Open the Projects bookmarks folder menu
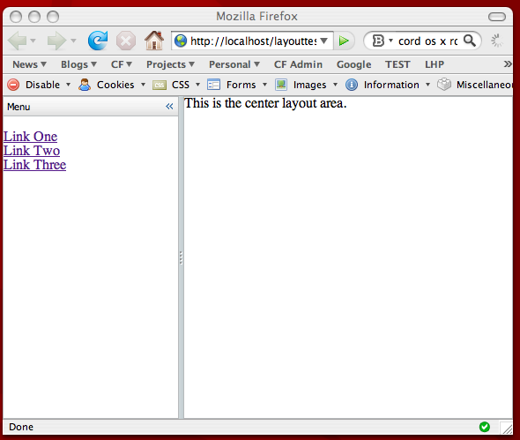The image size is (520, 440). (170, 64)
